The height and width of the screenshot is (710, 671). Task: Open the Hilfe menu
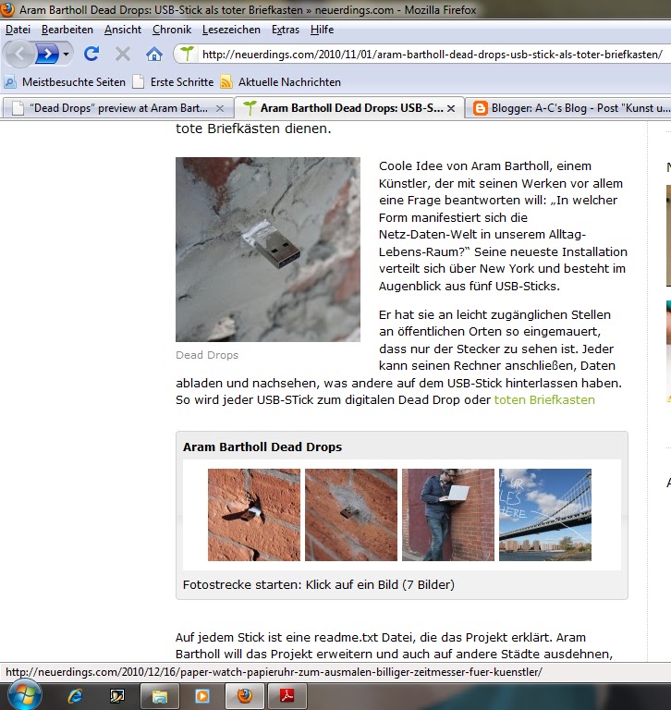(322, 30)
